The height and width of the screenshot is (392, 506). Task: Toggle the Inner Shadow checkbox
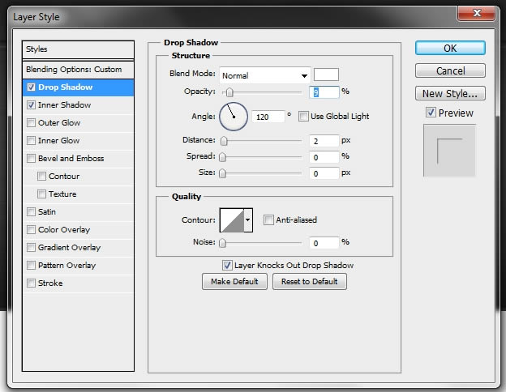(32, 104)
